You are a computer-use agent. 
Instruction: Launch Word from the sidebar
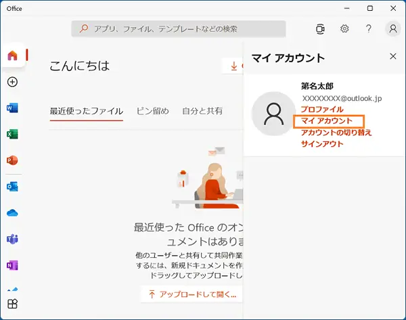tap(12, 108)
